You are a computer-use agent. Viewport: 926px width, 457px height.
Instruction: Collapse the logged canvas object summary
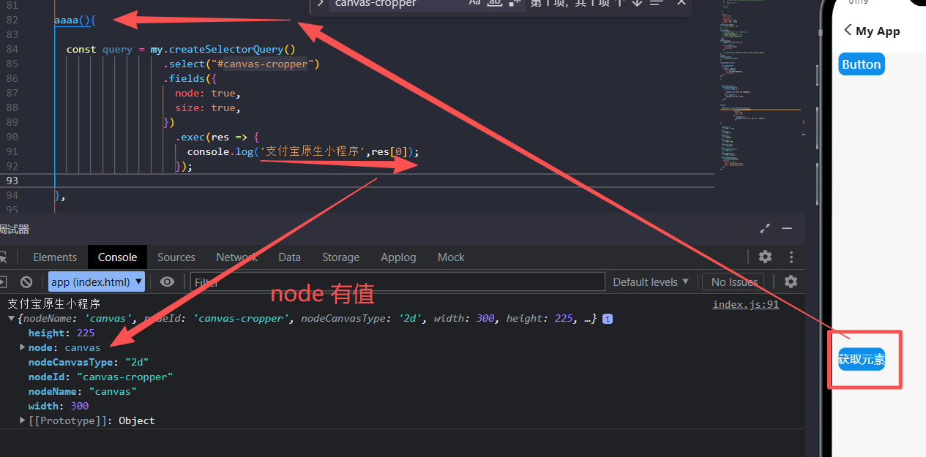pyautogui.click(x=11, y=319)
